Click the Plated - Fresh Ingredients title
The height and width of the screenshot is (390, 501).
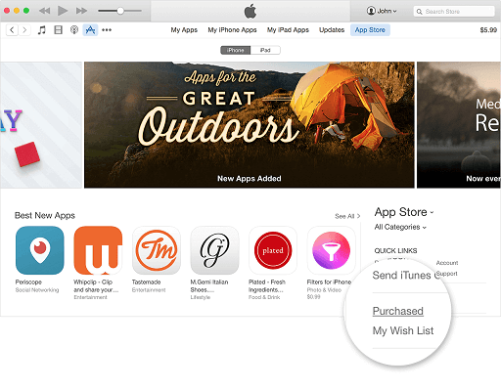[x=267, y=285]
